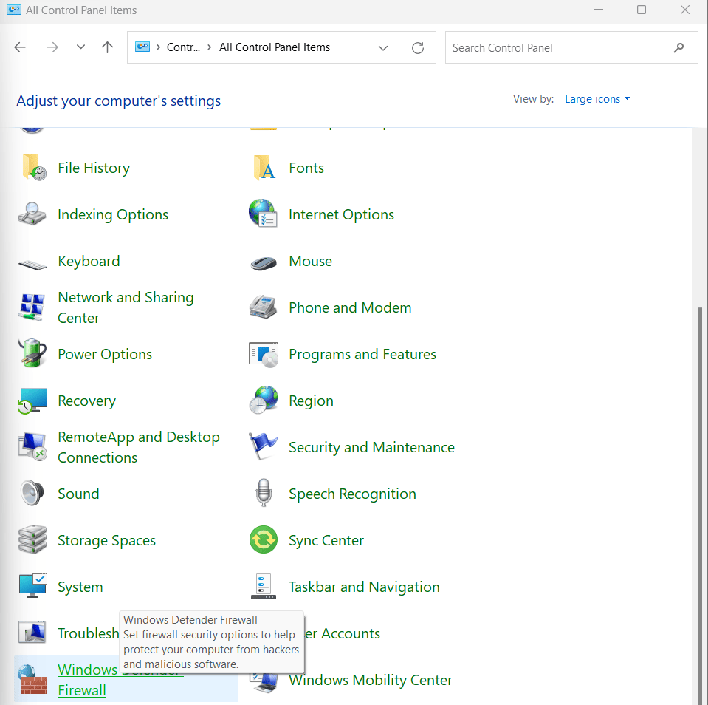Click the Adjust your computer's settings link
This screenshot has width=708, height=705.
[118, 100]
